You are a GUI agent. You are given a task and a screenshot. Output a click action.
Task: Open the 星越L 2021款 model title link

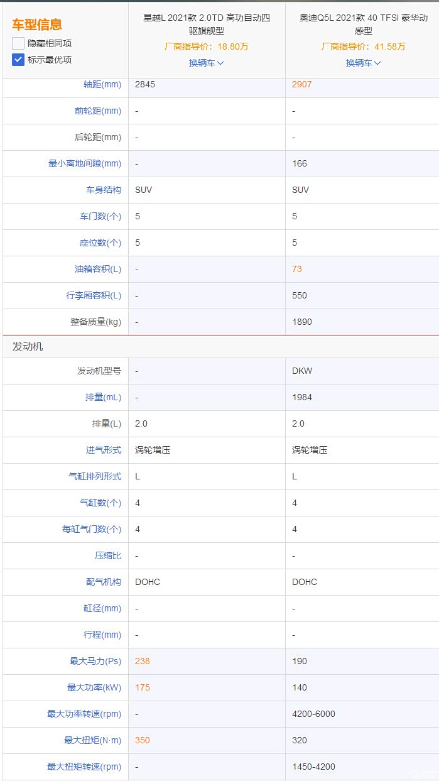[x=206, y=24]
